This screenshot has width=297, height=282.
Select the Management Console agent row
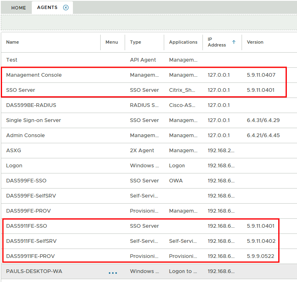click(34, 75)
